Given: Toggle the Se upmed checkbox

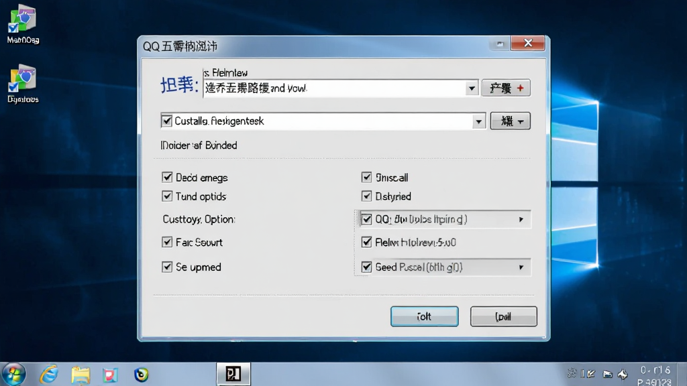Looking at the screenshot, I should click(x=167, y=267).
